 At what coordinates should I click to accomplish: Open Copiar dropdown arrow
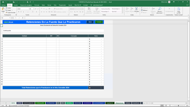(12, 10)
